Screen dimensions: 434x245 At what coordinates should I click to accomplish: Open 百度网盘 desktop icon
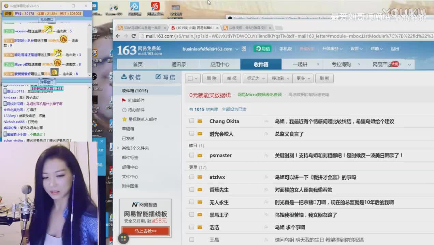coord(134,9)
